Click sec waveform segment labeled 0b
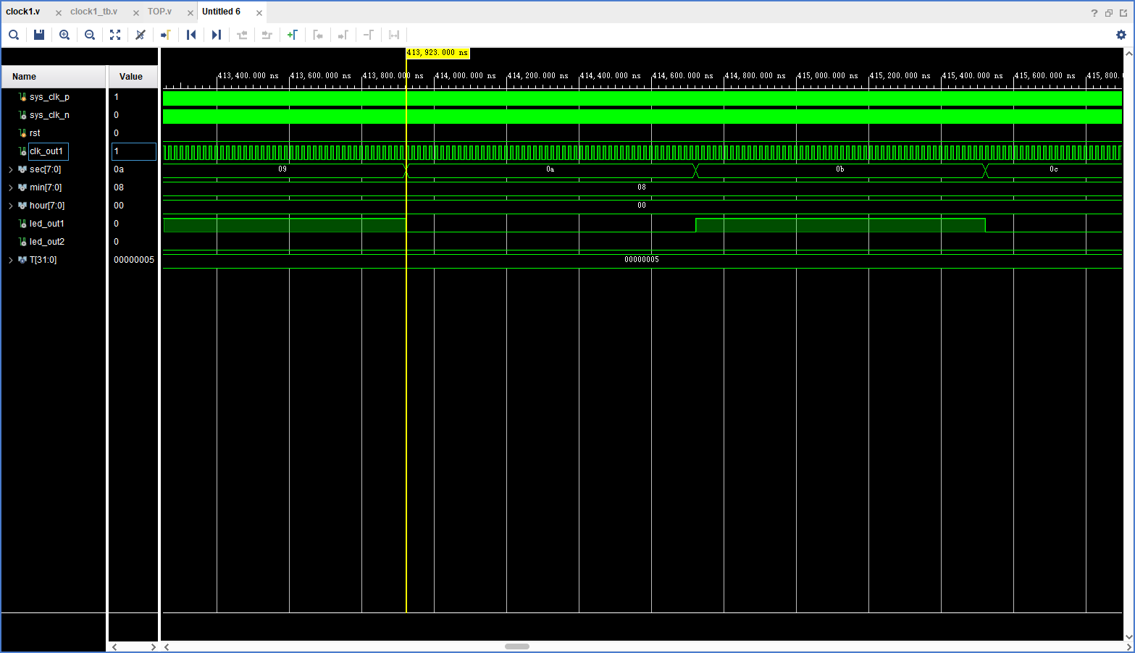Image resolution: width=1135 pixels, height=653 pixels. 840,169
